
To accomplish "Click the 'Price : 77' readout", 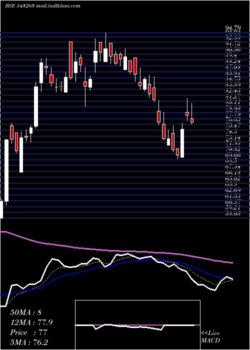I will tap(28, 332).
